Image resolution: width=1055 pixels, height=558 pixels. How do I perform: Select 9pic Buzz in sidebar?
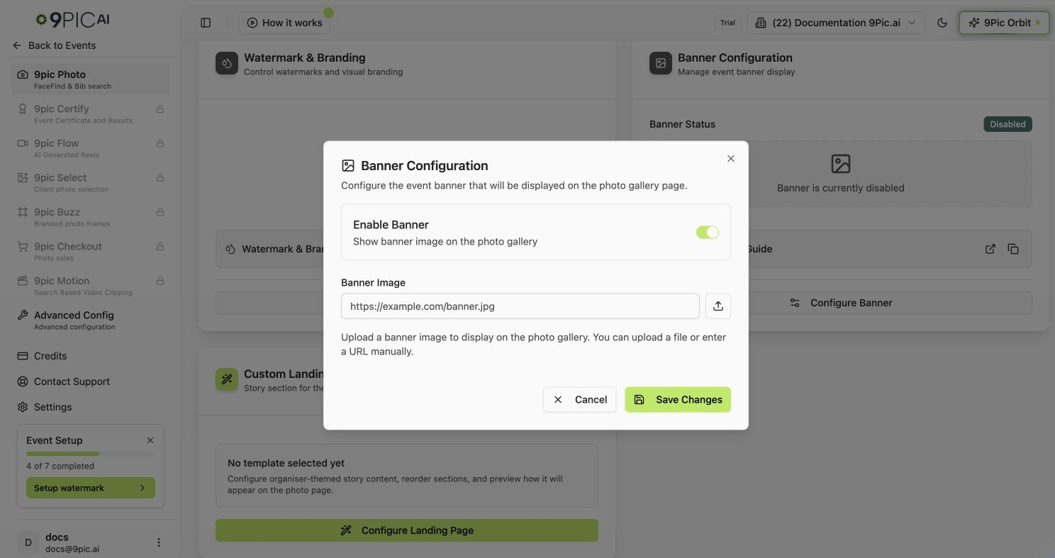point(91,217)
